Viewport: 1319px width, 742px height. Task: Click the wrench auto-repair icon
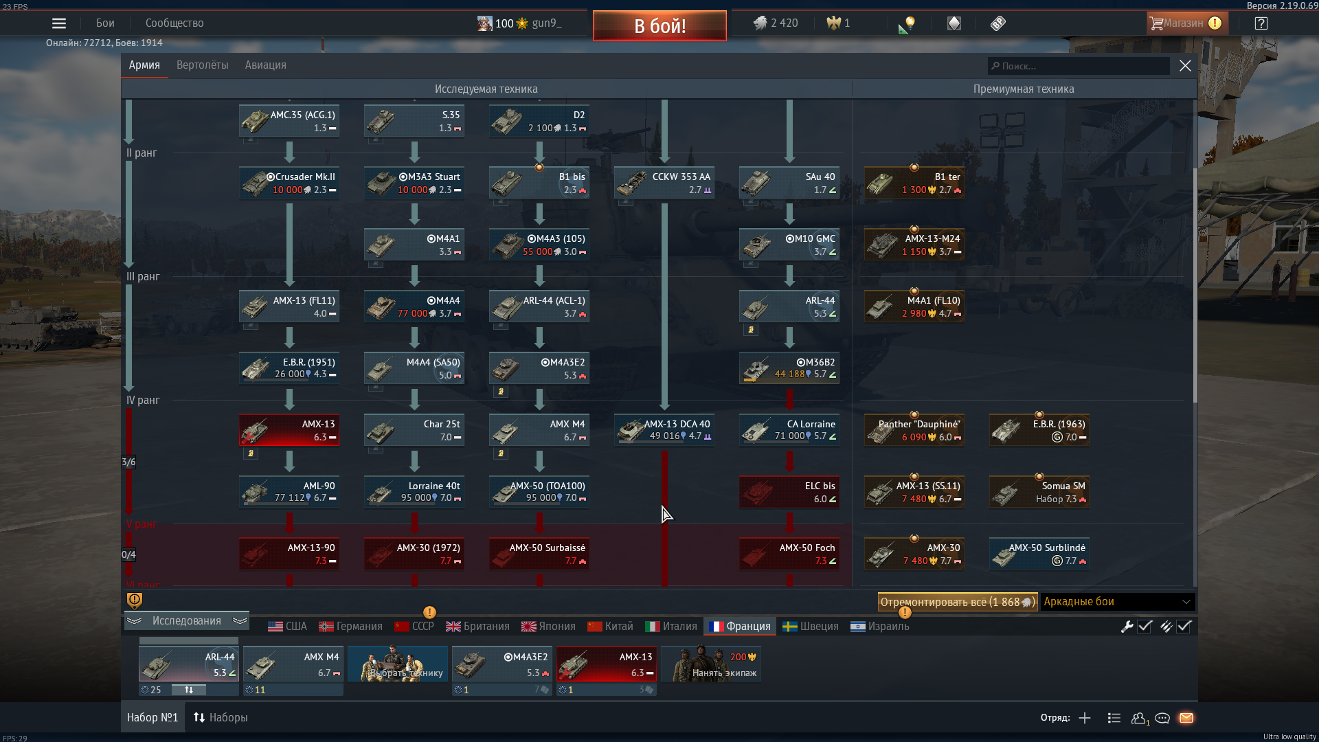click(1127, 627)
